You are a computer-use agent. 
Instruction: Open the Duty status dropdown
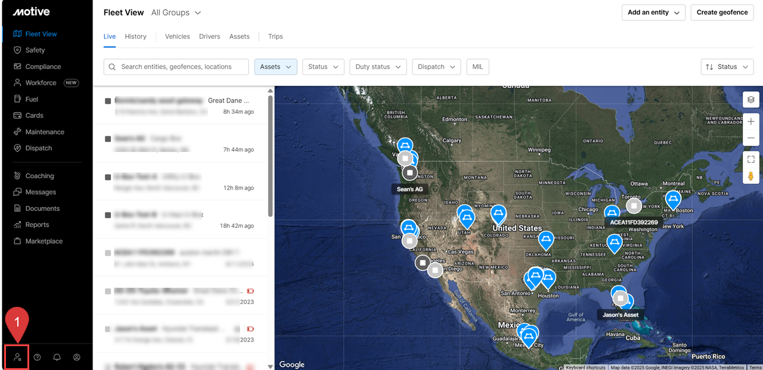coord(378,67)
